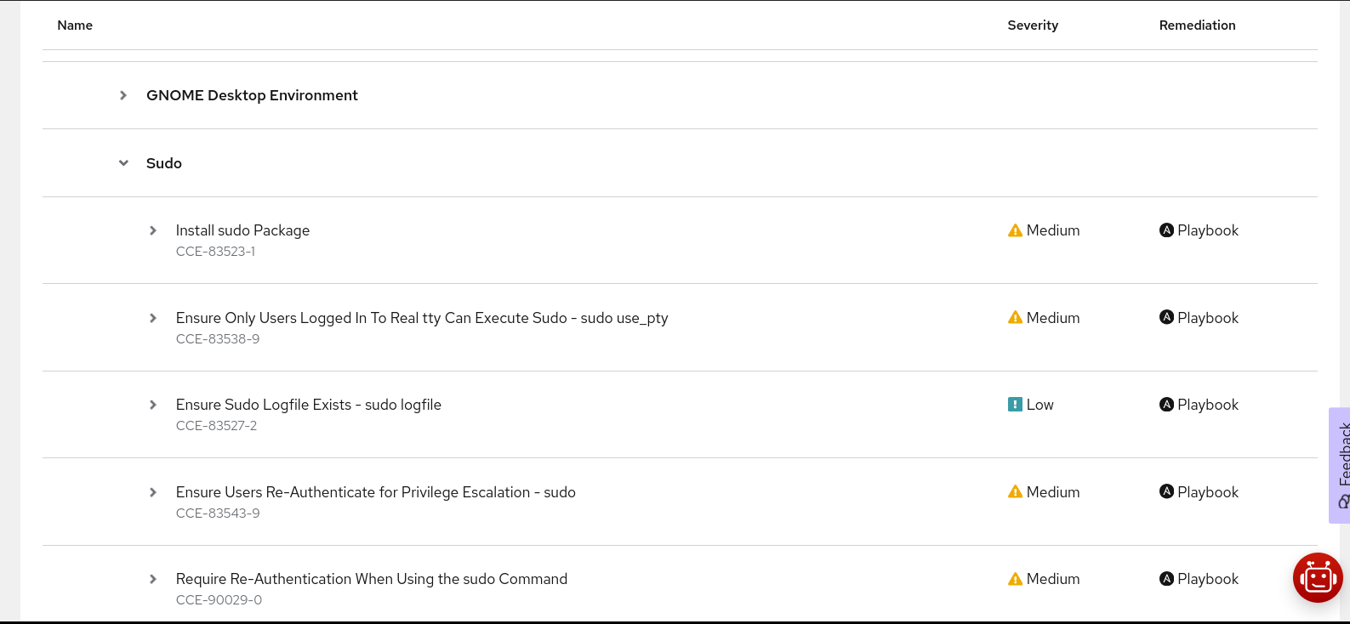The height and width of the screenshot is (624, 1350).
Task: Click the Name column header
Action: coord(75,26)
